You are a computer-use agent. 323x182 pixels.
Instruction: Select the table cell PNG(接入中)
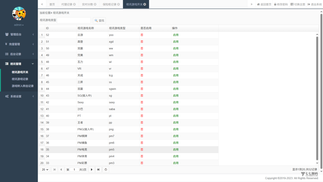(92, 129)
